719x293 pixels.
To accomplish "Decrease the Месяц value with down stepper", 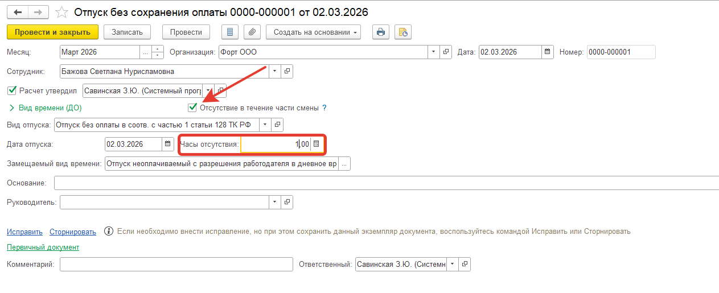I will 158,55.
